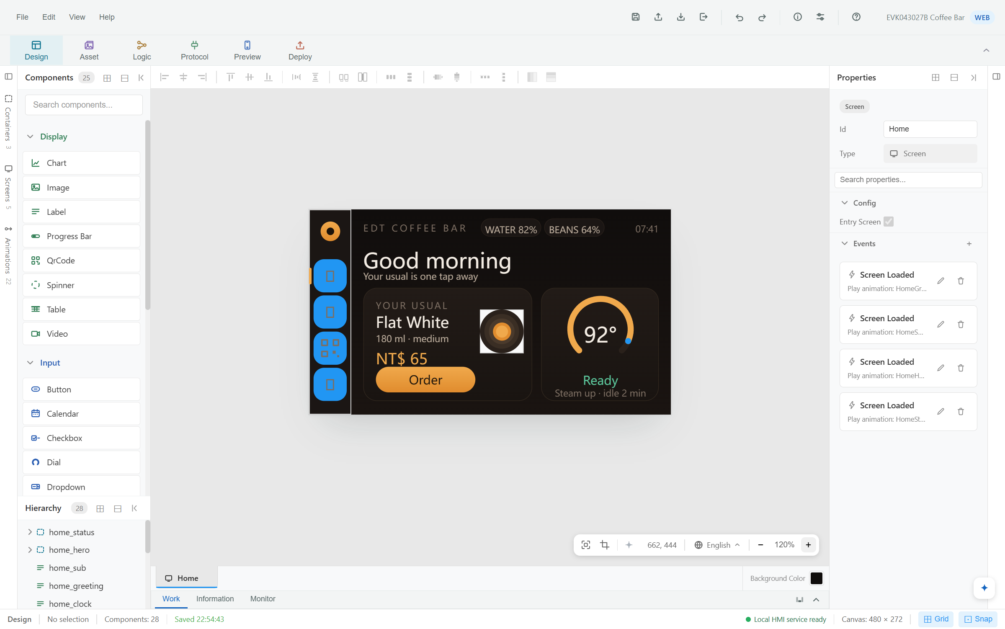Toggle the Entry Screen checkbox
This screenshot has width=1005, height=629.
click(x=889, y=222)
